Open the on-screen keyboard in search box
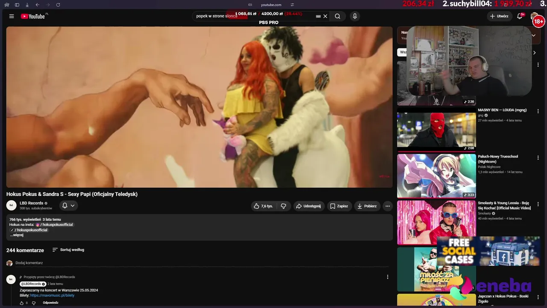547x308 pixels. pos(318,16)
